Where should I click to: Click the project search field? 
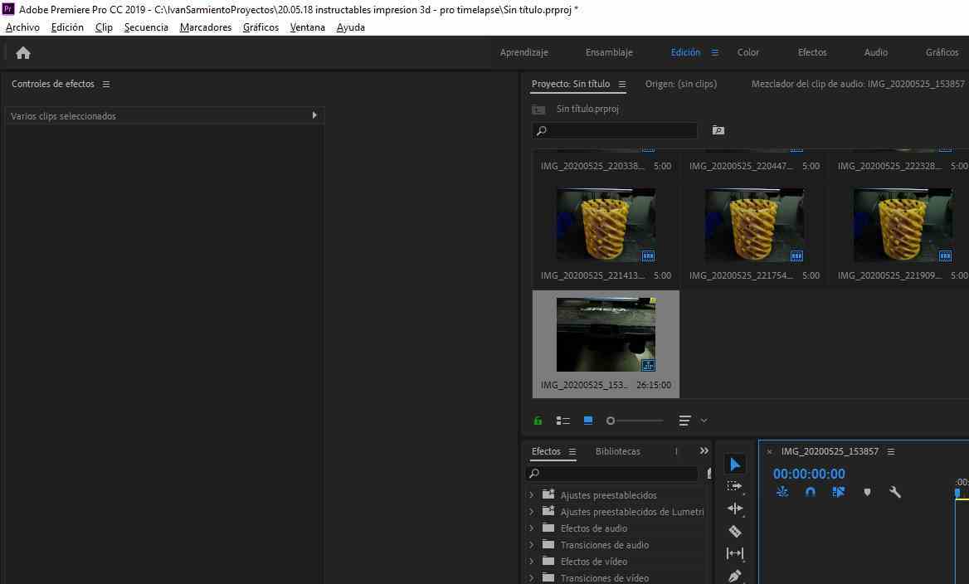click(615, 130)
